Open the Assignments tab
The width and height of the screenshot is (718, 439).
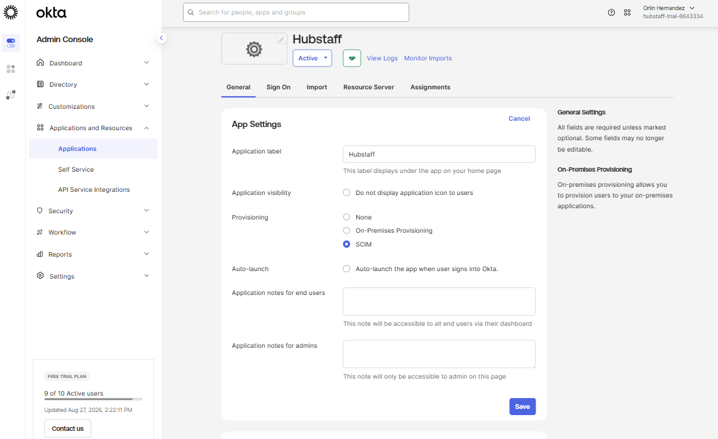point(430,87)
